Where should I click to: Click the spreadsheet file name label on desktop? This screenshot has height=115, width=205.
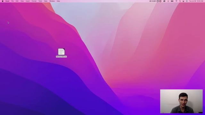61,57
